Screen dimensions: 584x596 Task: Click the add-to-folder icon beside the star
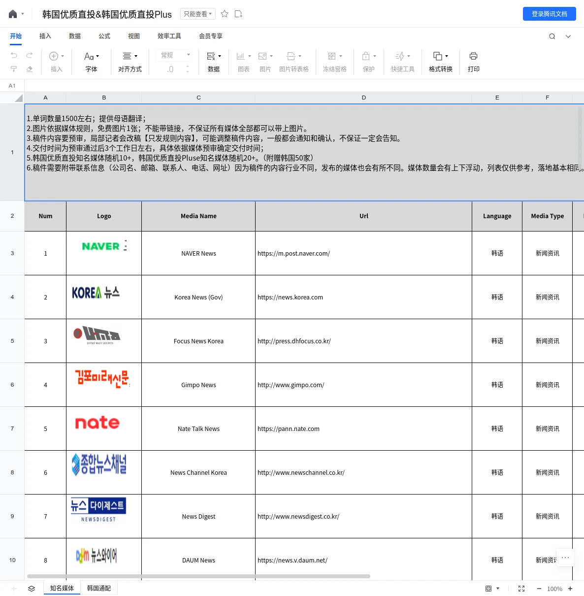tap(238, 14)
